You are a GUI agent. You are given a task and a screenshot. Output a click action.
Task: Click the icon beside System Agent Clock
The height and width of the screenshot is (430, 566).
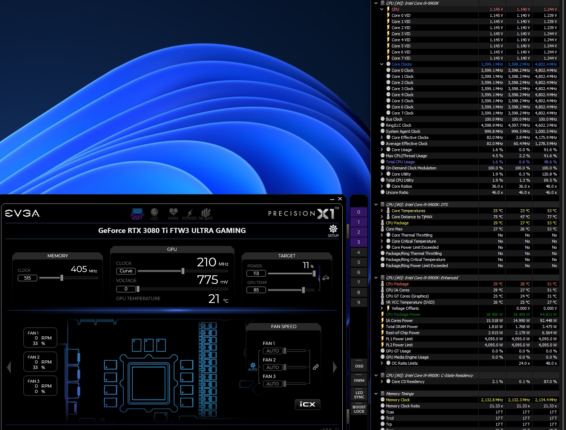(383, 131)
